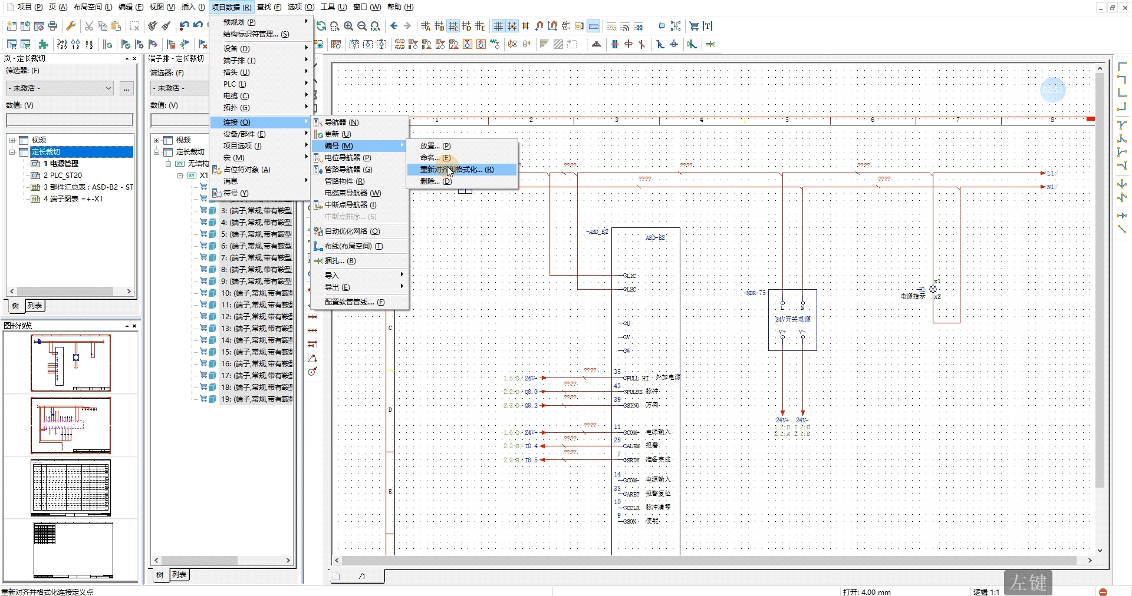Click the wrench settings icon
Image resolution: width=1132 pixels, height=596 pixels.
(71, 26)
